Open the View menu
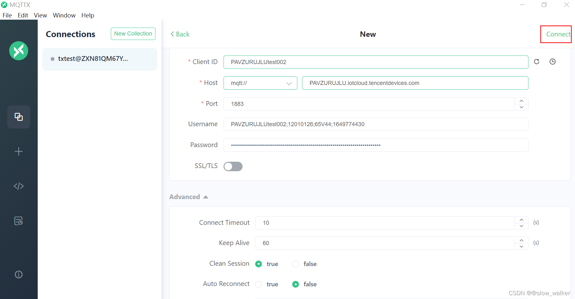The width and height of the screenshot is (575, 299). tap(41, 15)
